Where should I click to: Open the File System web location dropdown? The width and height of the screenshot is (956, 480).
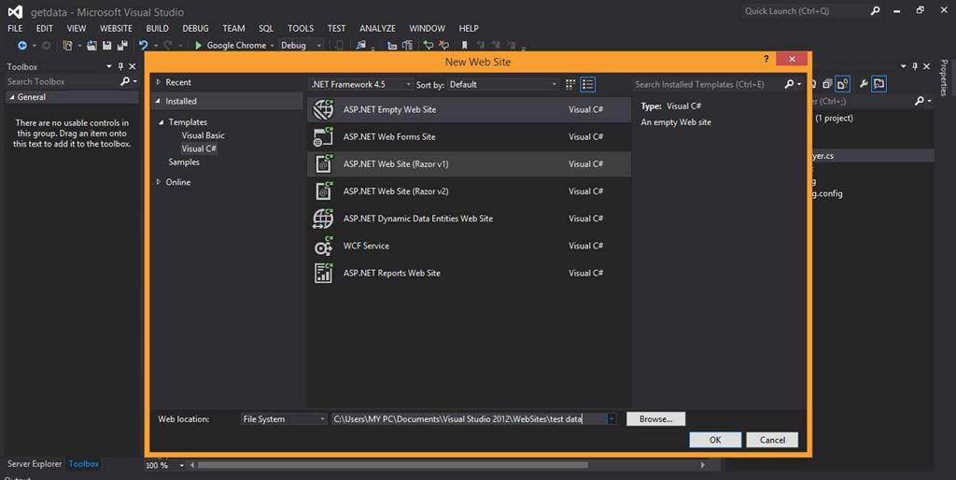coord(284,419)
